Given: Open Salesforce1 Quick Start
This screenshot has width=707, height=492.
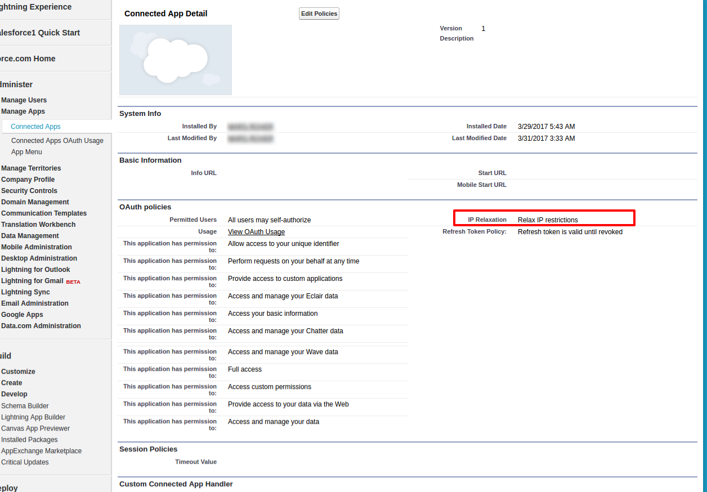Looking at the screenshot, I should pyautogui.click(x=39, y=33).
